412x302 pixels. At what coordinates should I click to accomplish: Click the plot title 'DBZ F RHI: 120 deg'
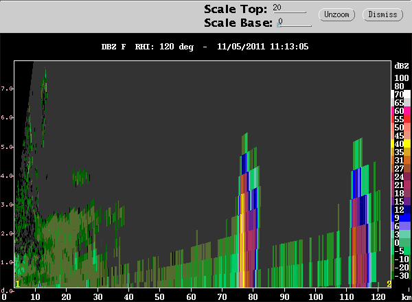coord(148,47)
